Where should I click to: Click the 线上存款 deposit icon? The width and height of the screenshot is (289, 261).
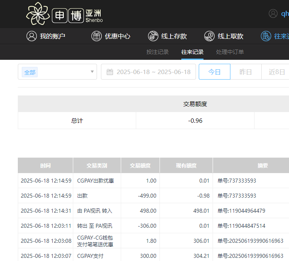coord(153,36)
